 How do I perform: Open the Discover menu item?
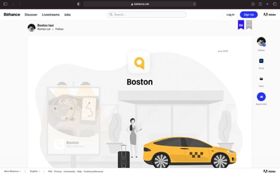tap(31, 15)
